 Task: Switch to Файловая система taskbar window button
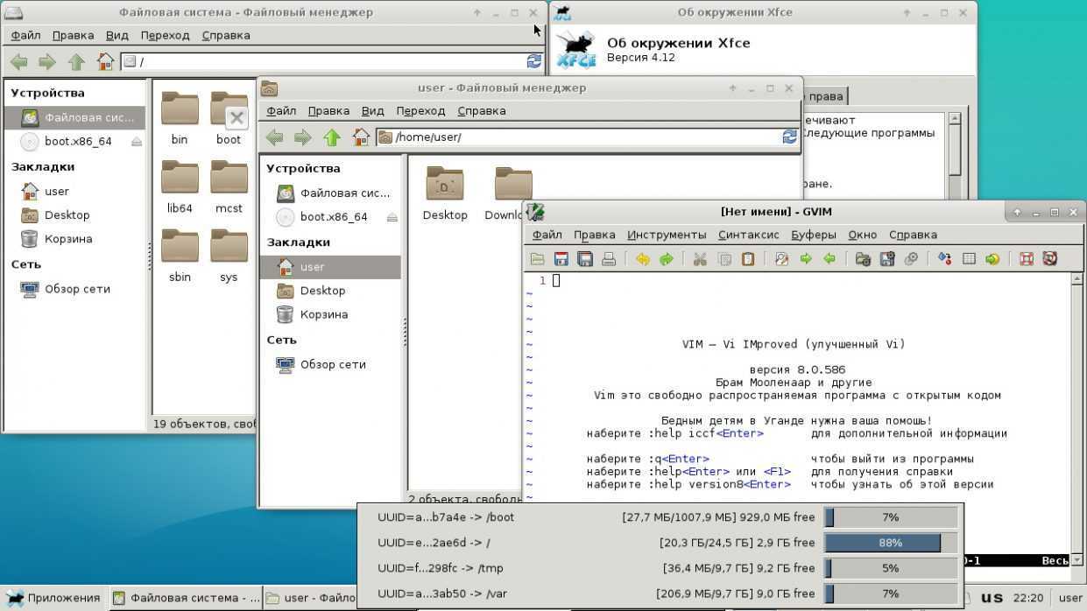(186, 598)
